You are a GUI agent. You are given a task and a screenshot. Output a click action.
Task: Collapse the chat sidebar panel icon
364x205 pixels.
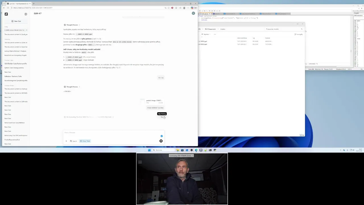[26, 14]
